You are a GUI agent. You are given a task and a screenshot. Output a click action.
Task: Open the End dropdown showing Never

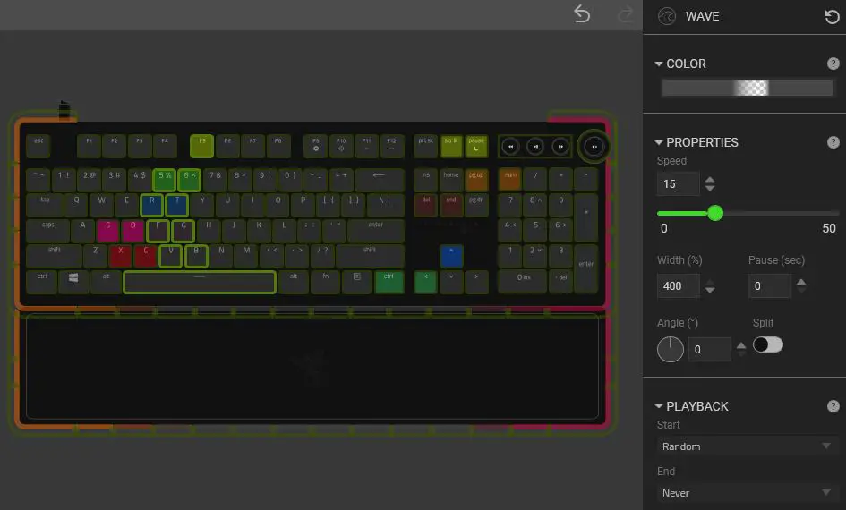pyautogui.click(x=747, y=493)
